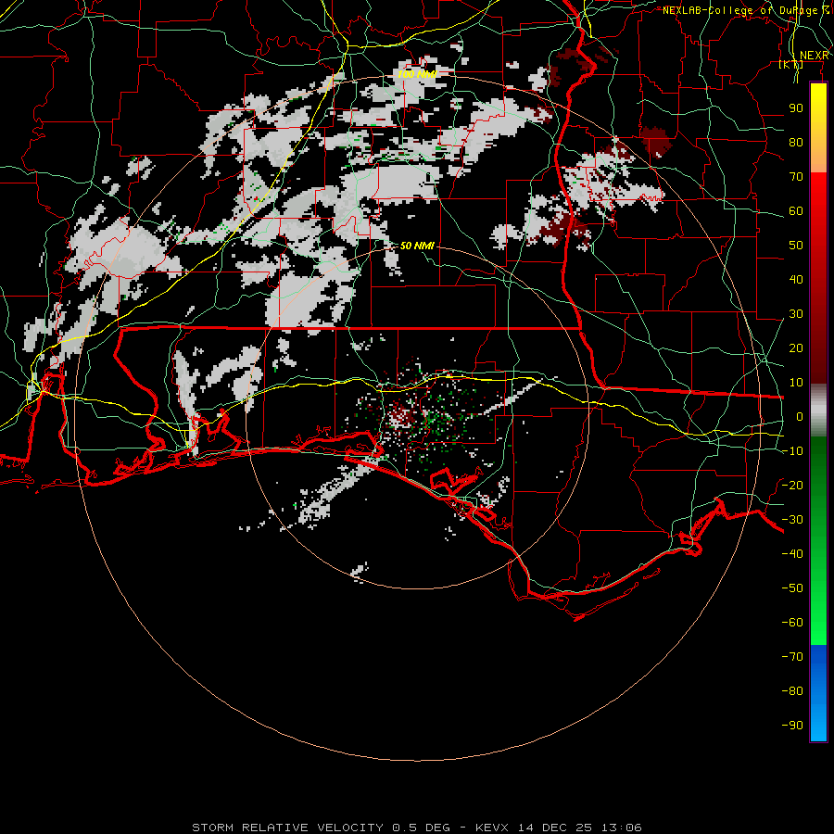
Task: Click the -90 velocity scale label
Action: [x=792, y=726]
